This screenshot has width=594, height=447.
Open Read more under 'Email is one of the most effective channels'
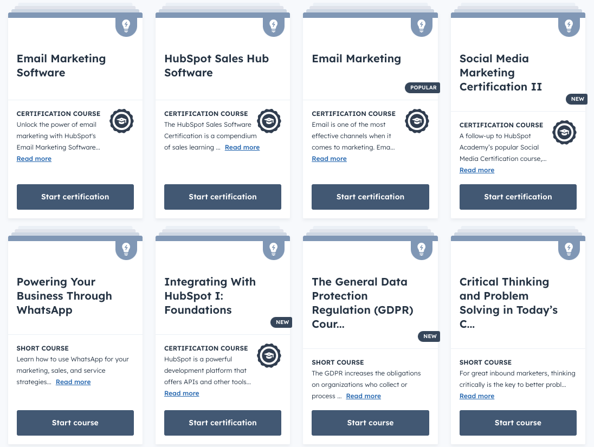[329, 159]
